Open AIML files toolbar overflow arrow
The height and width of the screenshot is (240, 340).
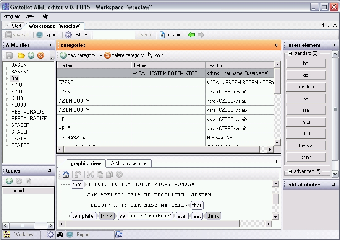coord(52,57)
